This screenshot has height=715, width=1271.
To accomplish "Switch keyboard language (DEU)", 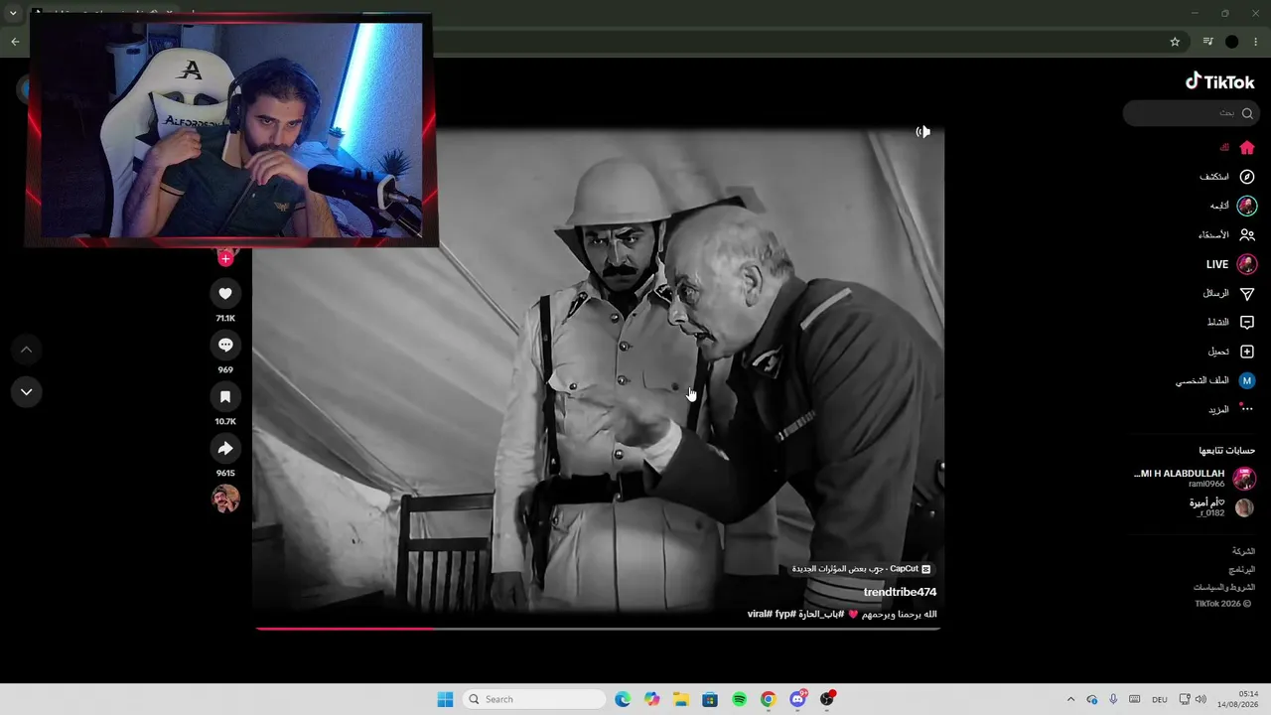I will pyautogui.click(x=1159, y=699).
